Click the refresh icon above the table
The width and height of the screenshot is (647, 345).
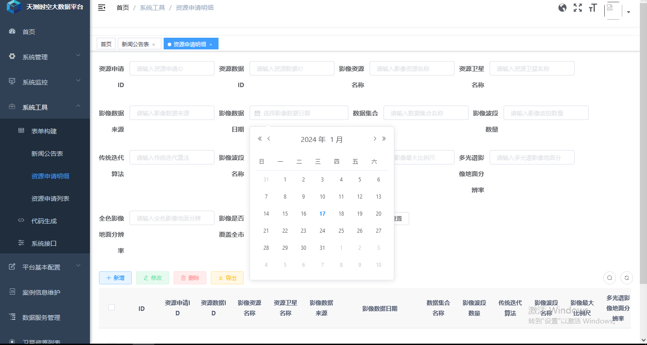[626, 278]
